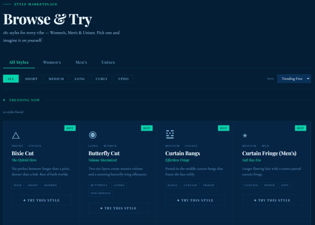Image resolution: width=315 pixels, height=225 pixels.
Task: Click the HOT badge on Curtain Bangs card
Action: tap(224, 128)
